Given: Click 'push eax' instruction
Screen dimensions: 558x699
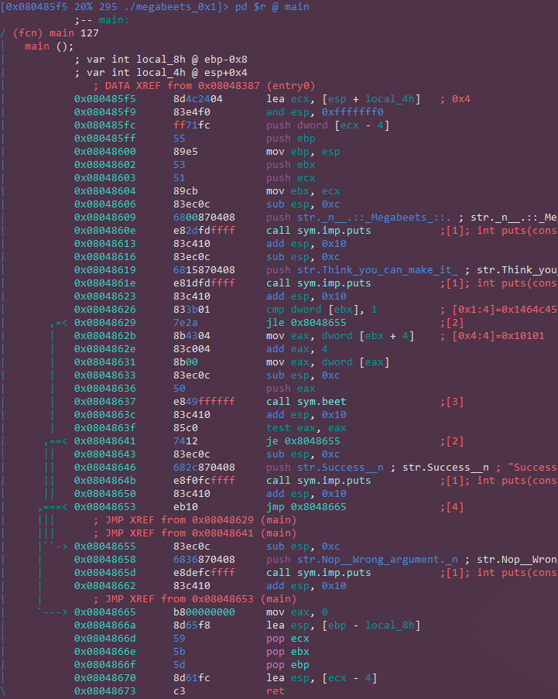Looking at the screenshot, I should 290,389.
